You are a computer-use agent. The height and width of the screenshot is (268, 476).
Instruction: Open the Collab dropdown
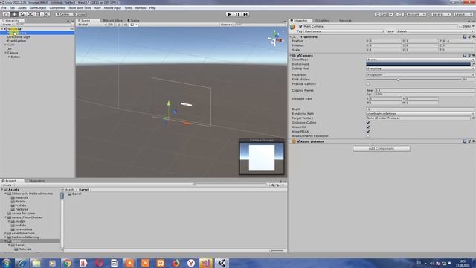(384, 14)
